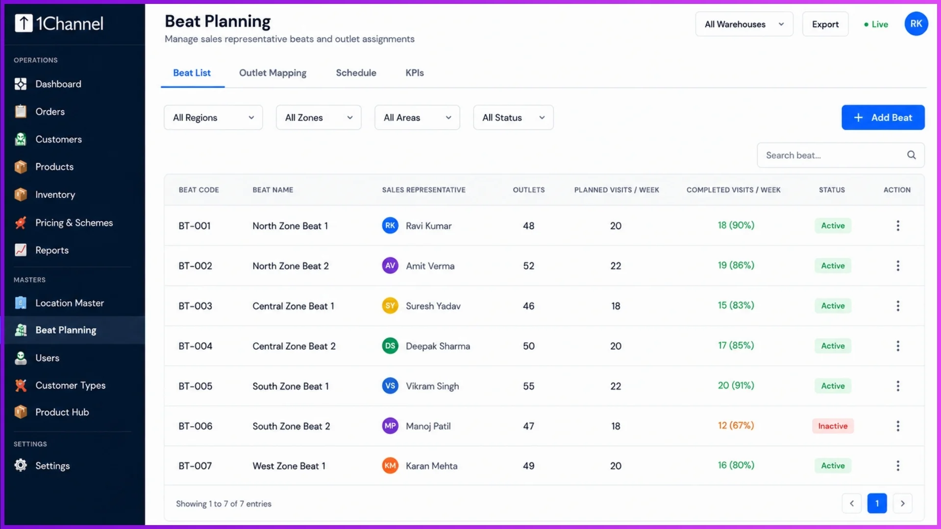Click Suresh Yadav's SY avatar

point(390,306)
